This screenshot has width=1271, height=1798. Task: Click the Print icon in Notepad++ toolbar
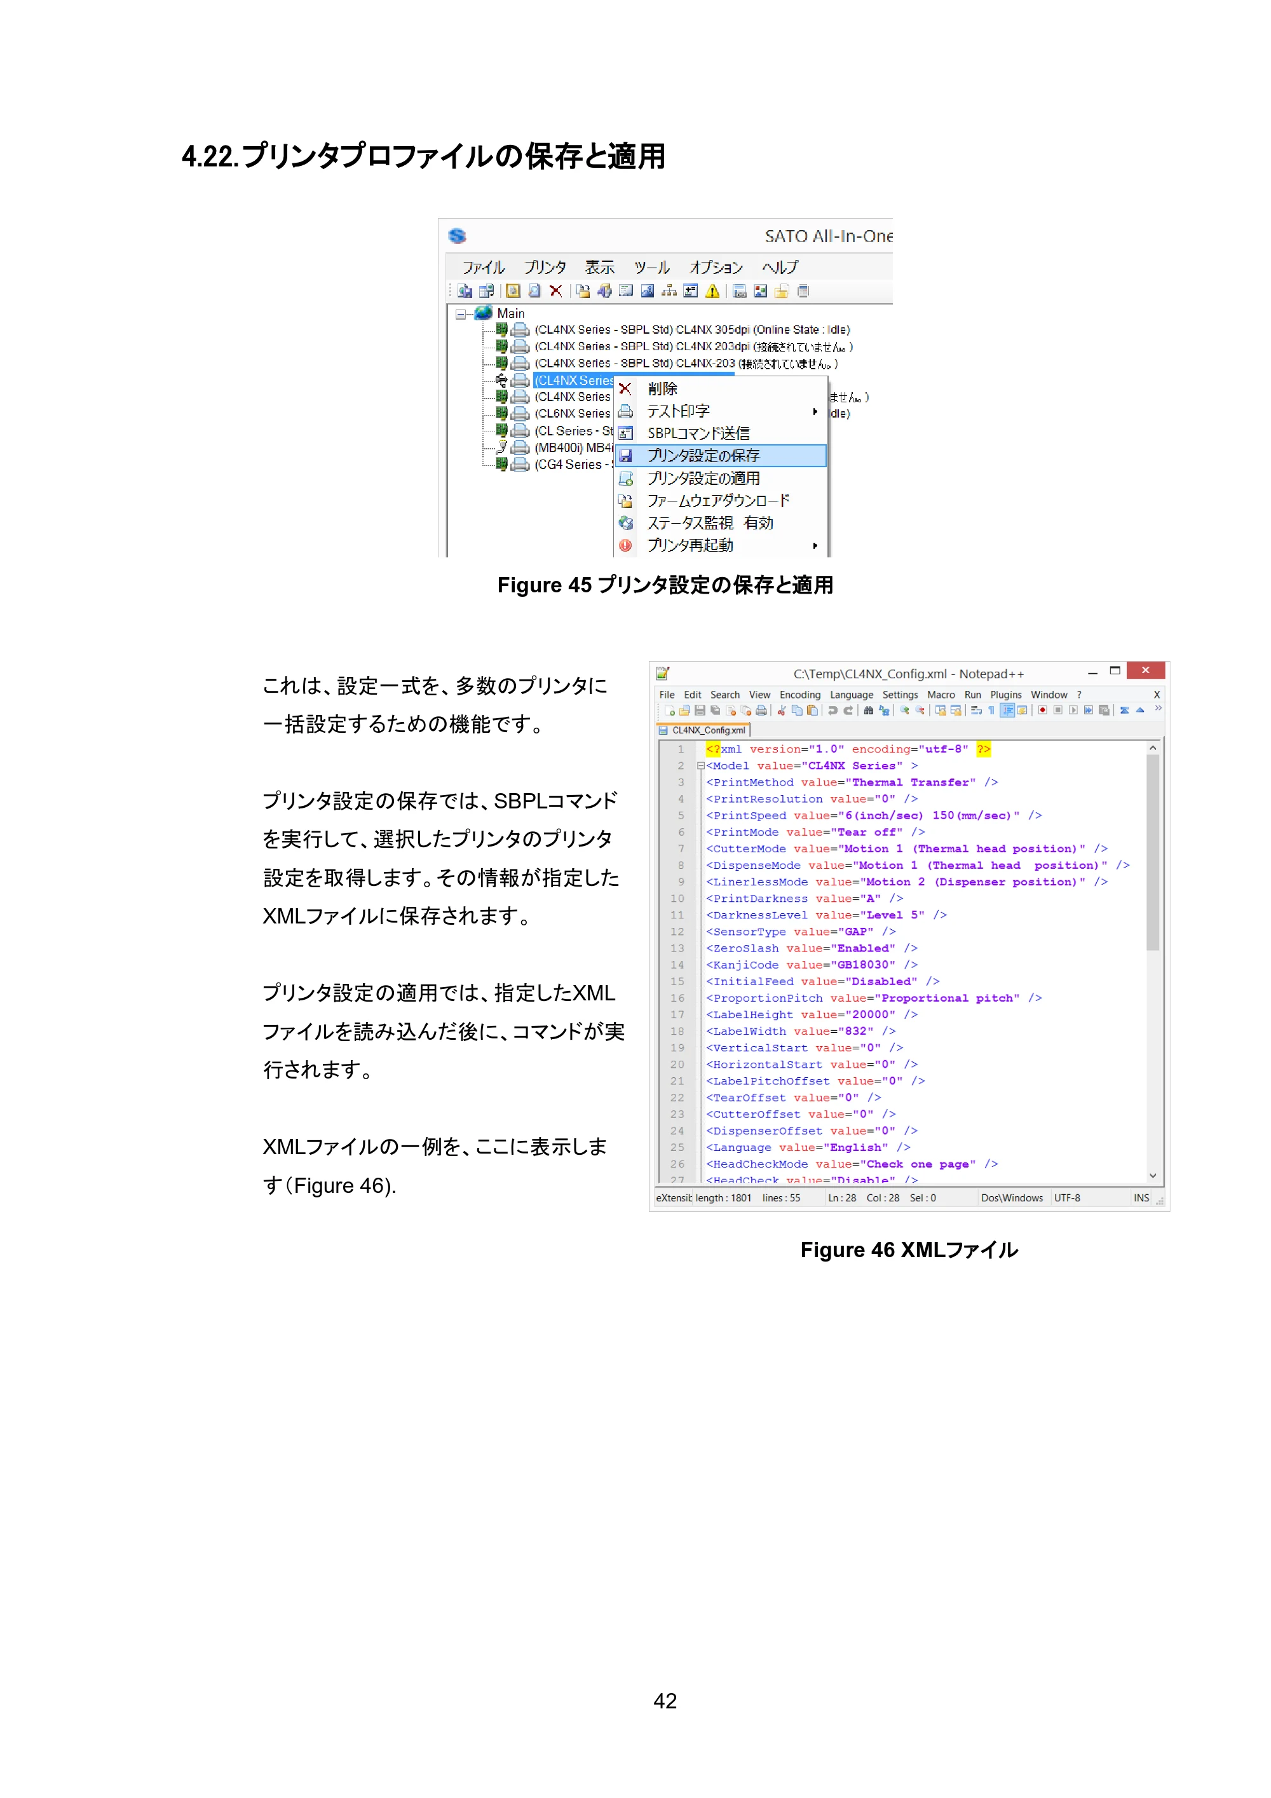pyautogui.click(x=761, y=711)
